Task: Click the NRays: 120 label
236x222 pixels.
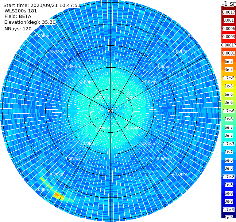Action: point(18,29)
